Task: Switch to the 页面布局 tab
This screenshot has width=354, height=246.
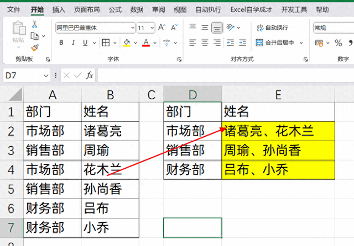Action: (x=87, y=9)
